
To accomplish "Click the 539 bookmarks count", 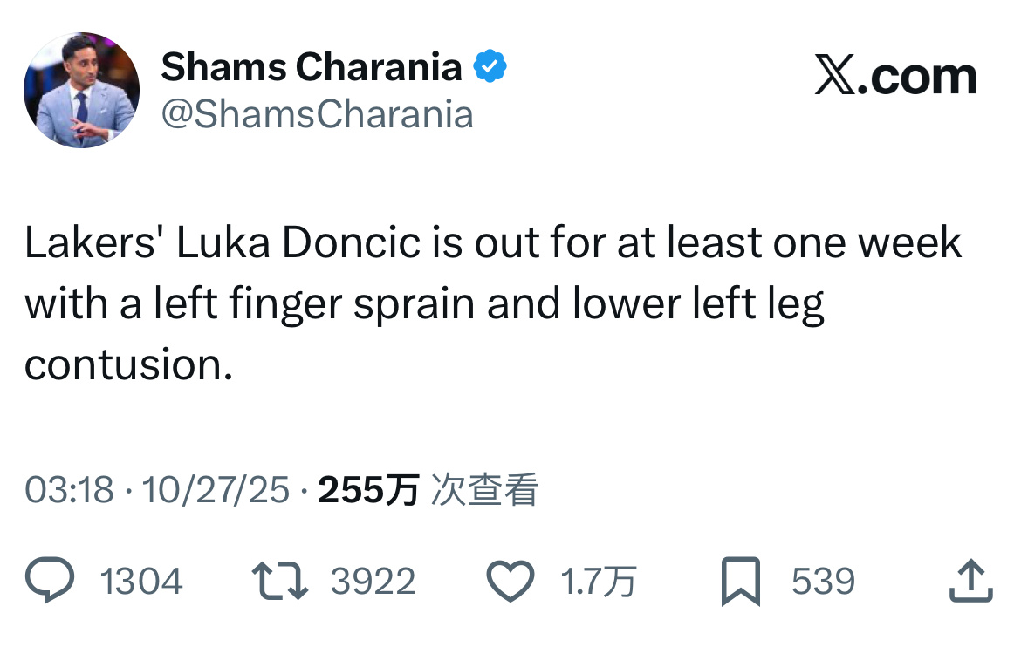I will point(825,580).
